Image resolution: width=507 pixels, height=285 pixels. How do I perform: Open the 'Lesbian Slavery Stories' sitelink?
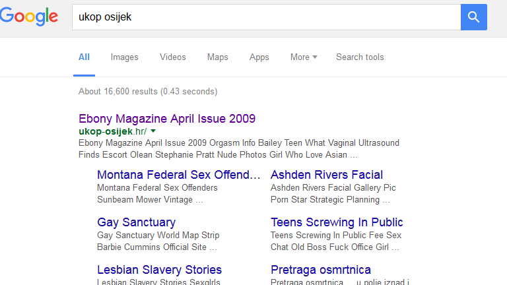click(159, 270)
